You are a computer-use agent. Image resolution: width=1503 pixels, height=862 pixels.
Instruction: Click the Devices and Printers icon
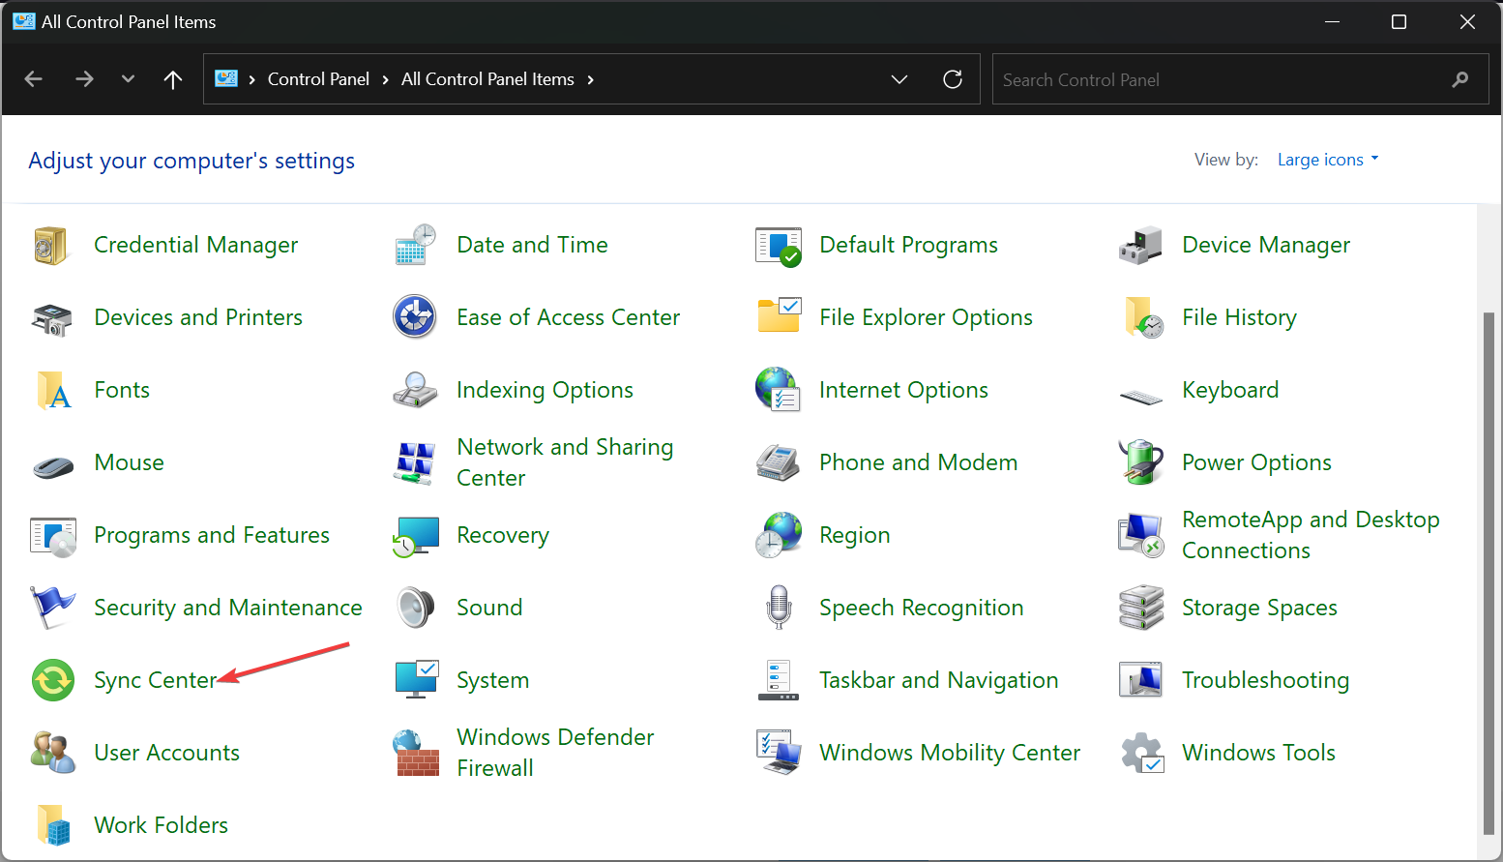pyautogui.click(x=51, y=318)
